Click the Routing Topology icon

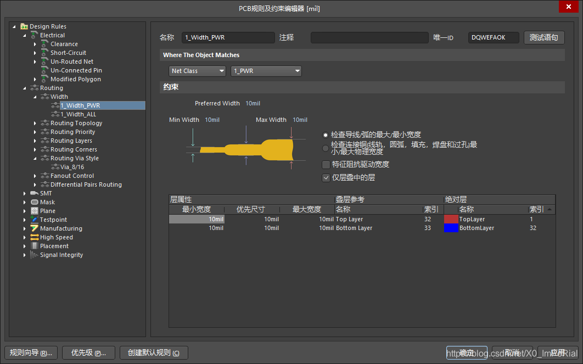[x=45, y=123]
